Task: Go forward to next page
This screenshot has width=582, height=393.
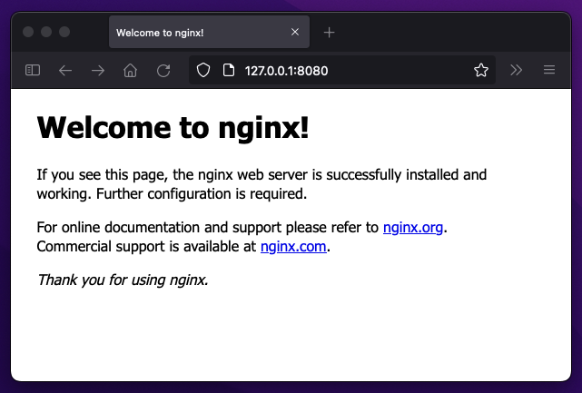Action: click(x=98, y=70)
